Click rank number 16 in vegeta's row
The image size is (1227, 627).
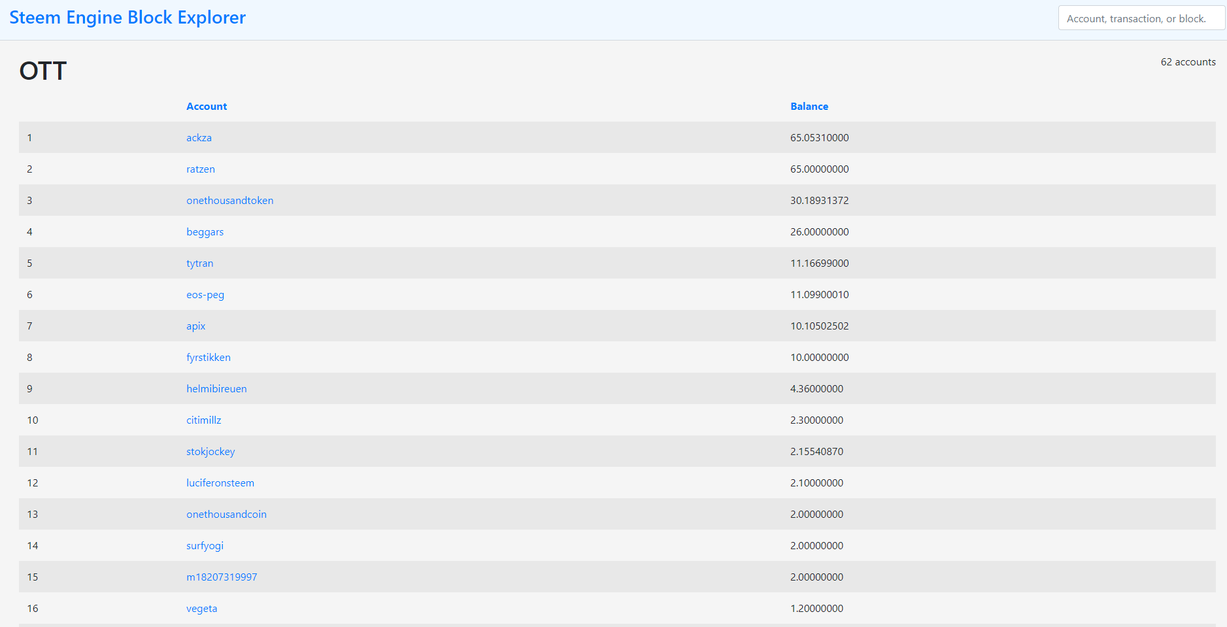pyautogui.click(x=33, y=608)
